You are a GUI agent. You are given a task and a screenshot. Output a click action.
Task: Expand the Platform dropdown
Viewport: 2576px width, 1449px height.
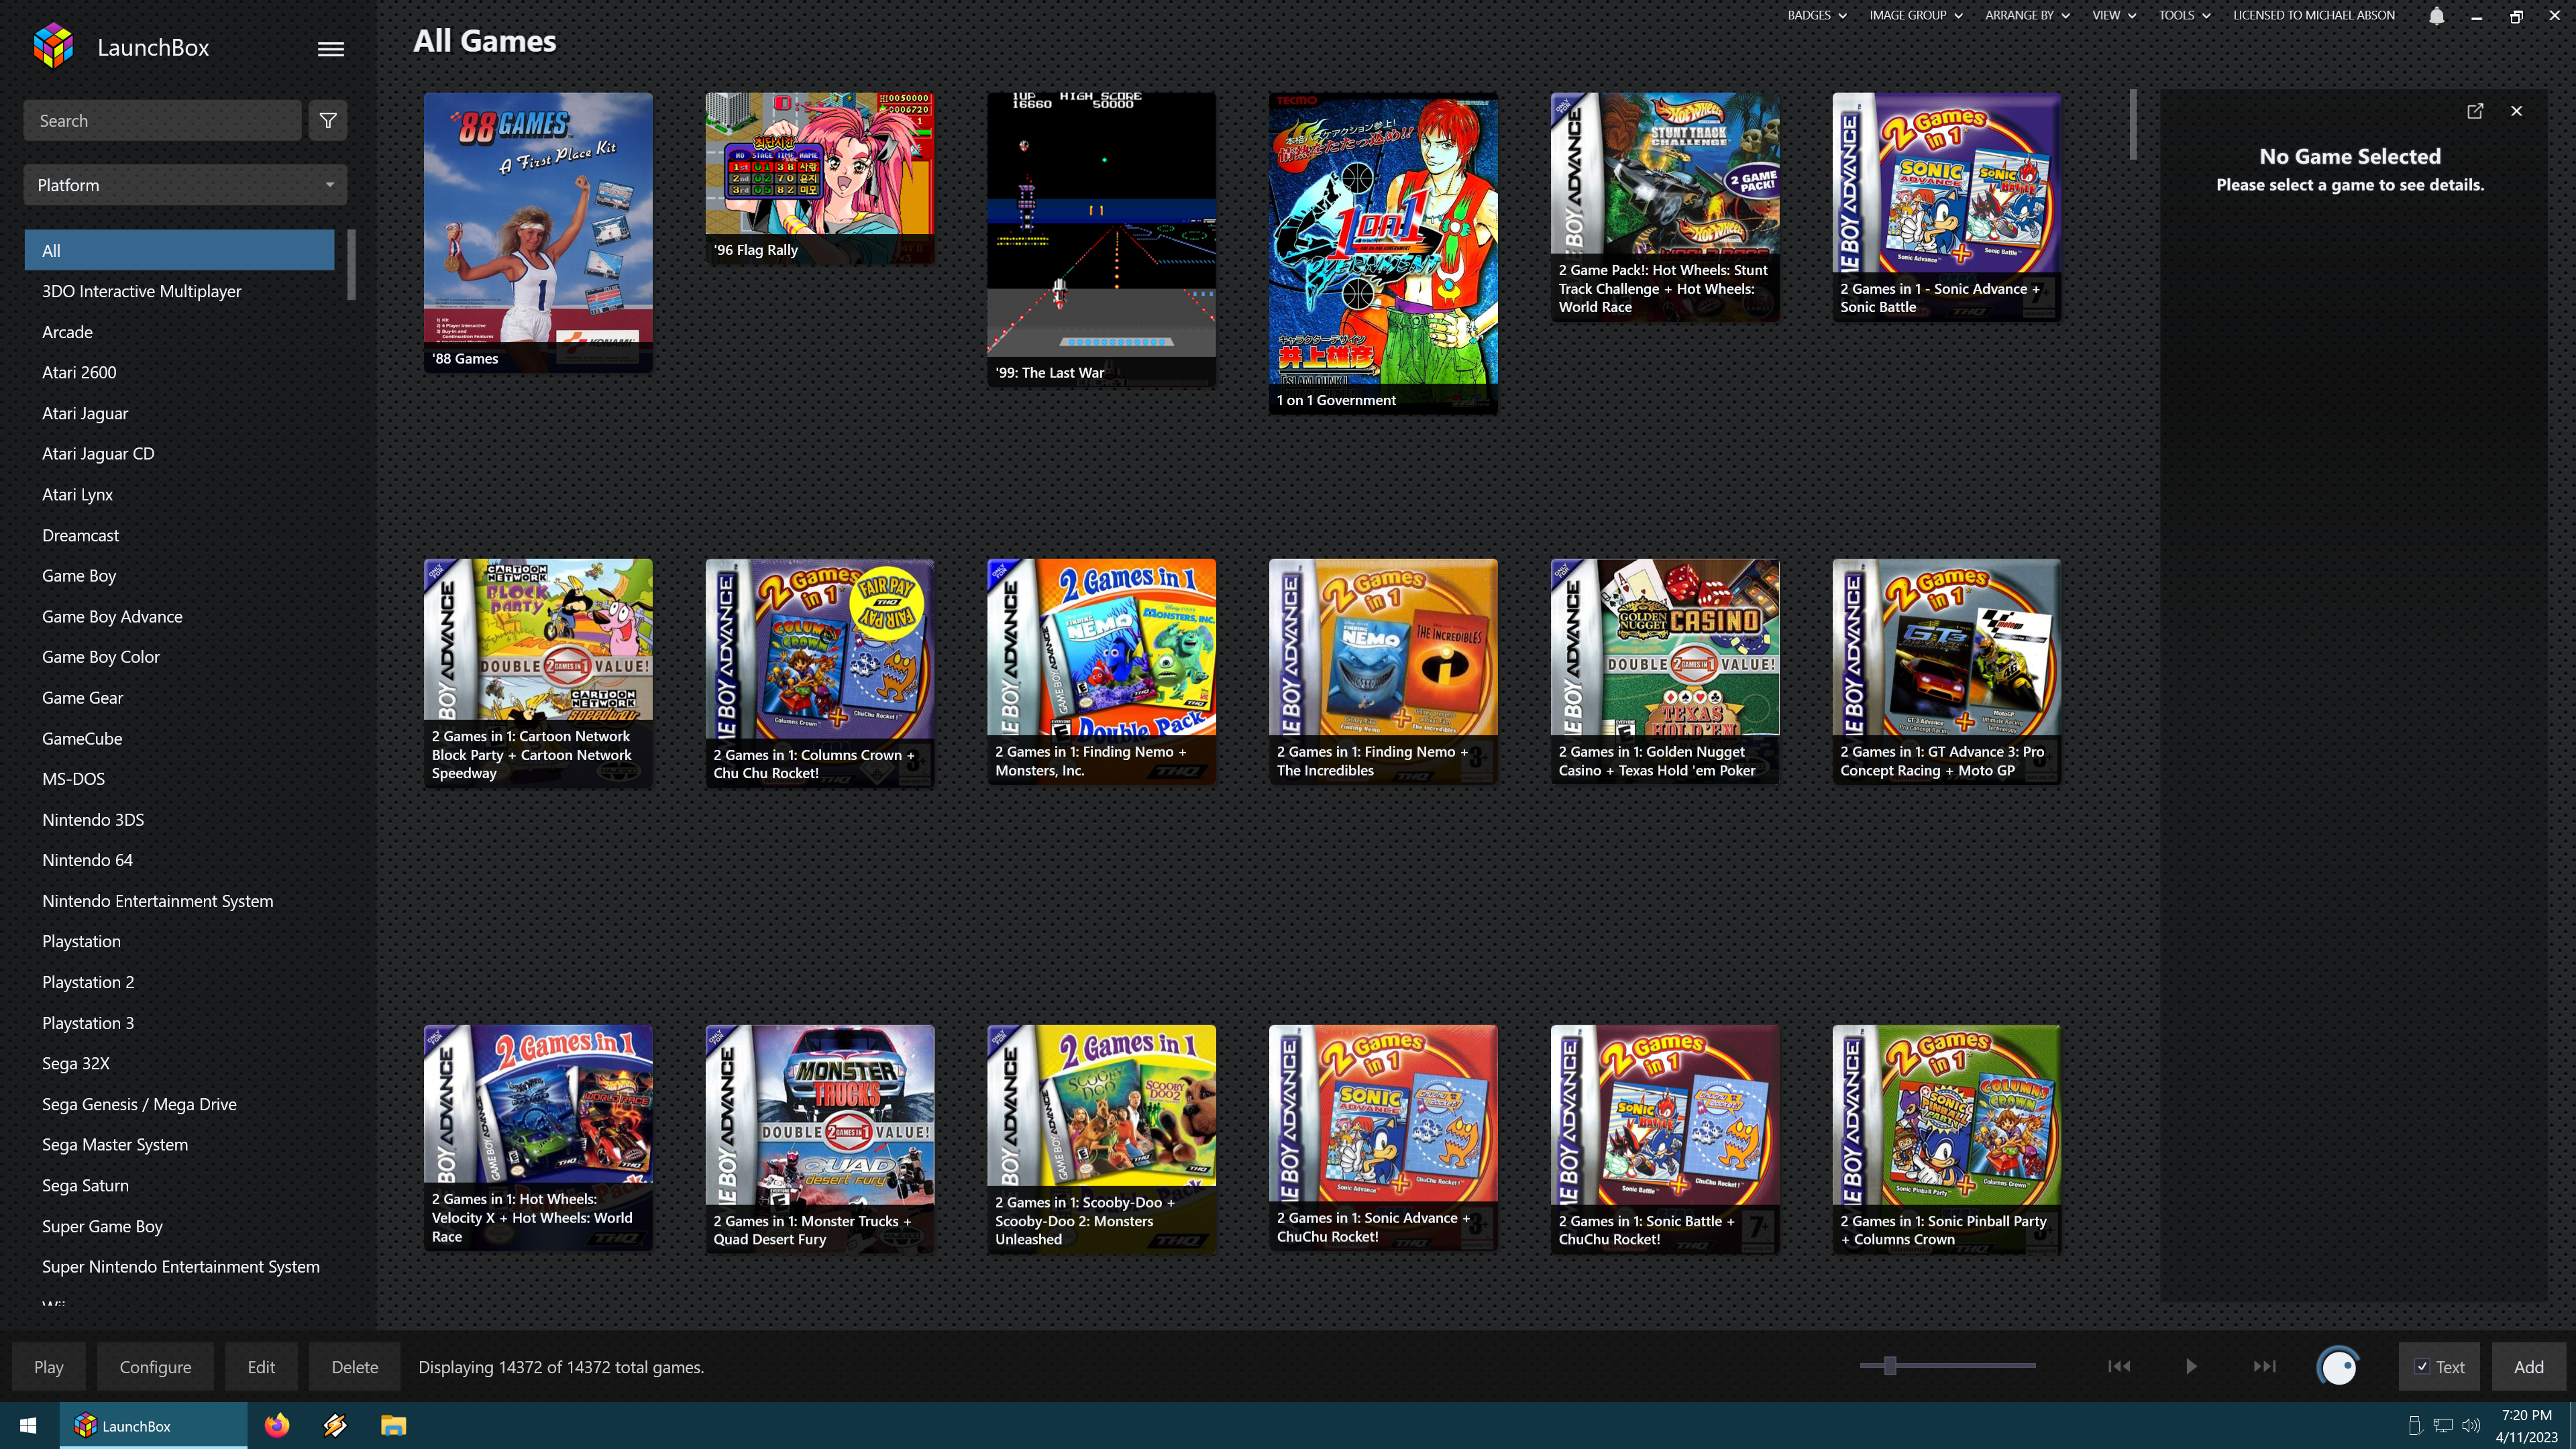[x=185, y=185]
